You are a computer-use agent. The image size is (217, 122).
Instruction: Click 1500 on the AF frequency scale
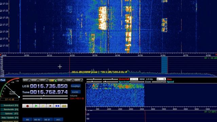pos(120,109)
